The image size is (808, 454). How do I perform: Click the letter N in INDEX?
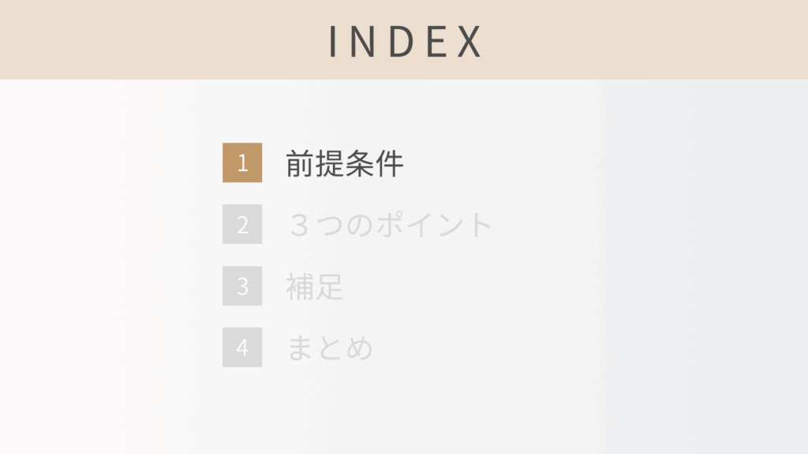365,41
